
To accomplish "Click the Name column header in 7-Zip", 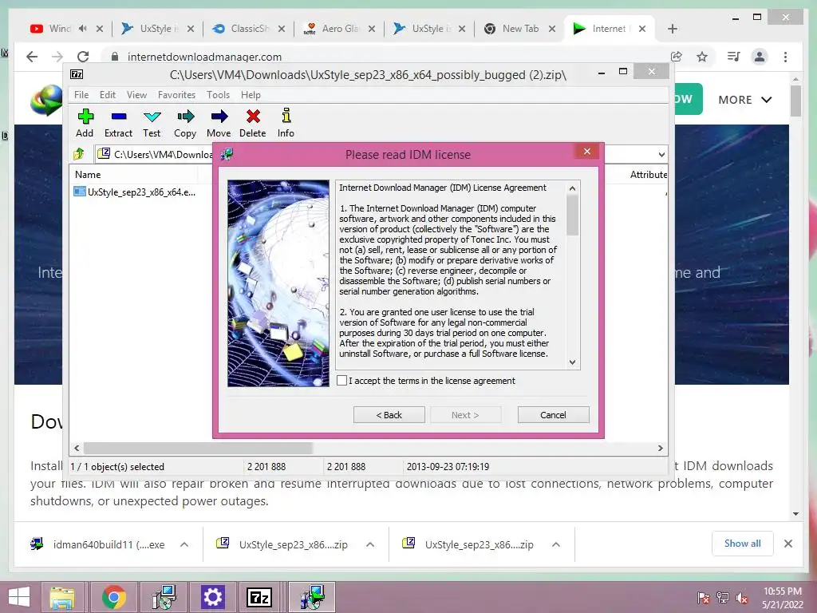I will click(x=88, y=175).
